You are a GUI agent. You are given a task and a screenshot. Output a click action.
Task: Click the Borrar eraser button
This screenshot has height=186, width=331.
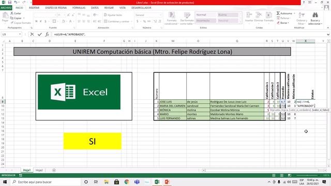click(x=283, y=23)
